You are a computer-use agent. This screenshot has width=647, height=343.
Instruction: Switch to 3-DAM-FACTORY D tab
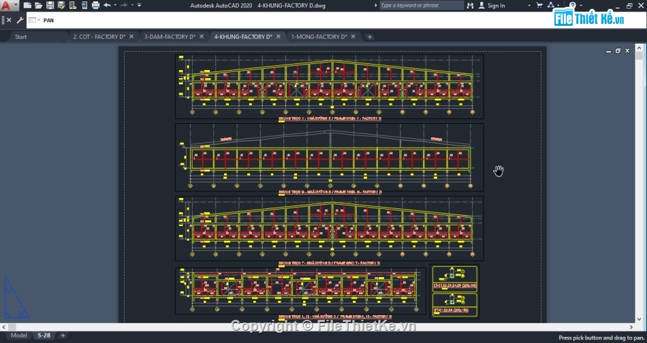tap(170, 37)
